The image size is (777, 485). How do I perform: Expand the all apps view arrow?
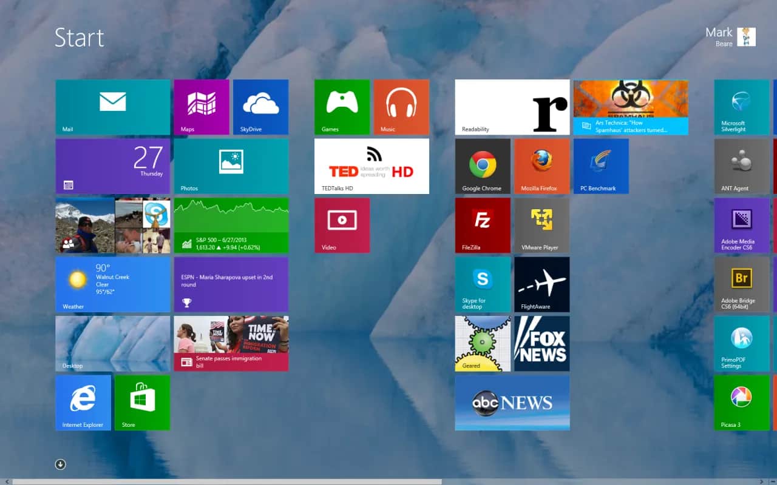coord(60,464)
